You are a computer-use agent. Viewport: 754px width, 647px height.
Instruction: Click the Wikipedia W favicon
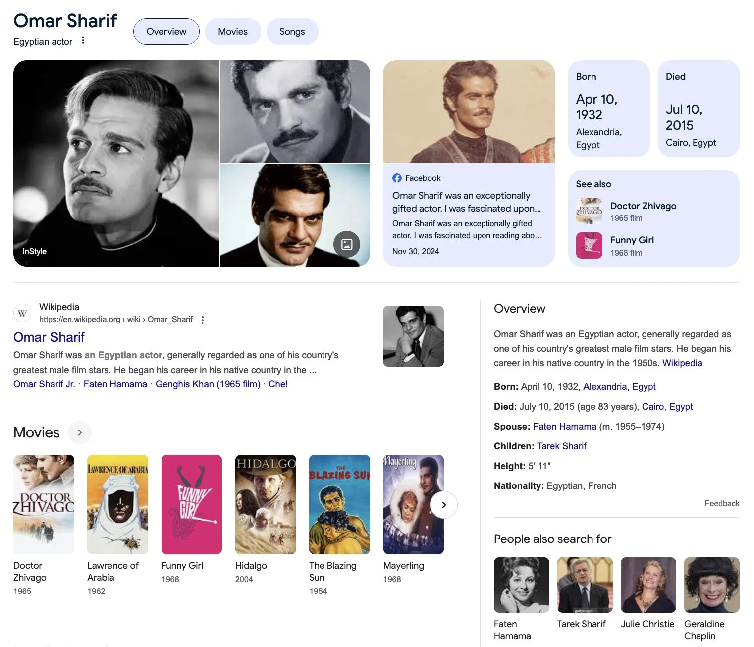22,313
